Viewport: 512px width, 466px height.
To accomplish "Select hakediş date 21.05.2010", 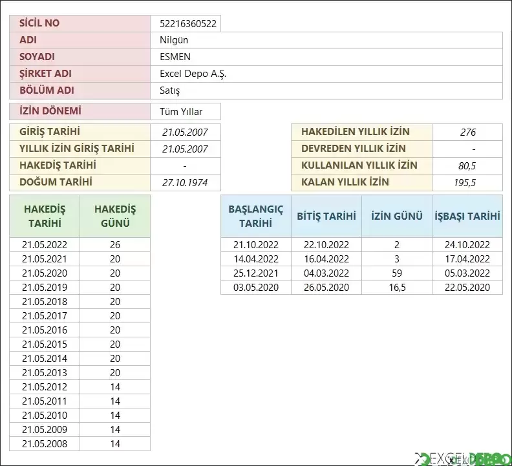I will pos(45,415).
